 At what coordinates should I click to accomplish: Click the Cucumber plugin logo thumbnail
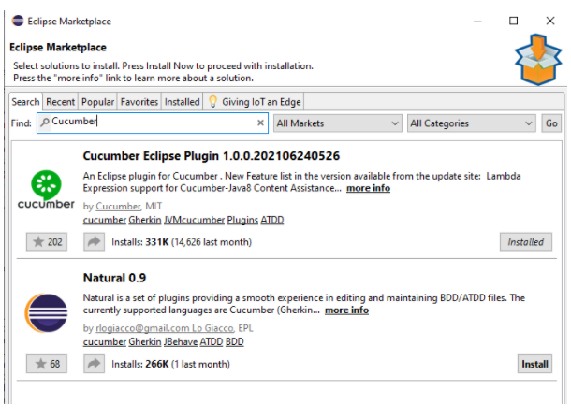(46, 190)
